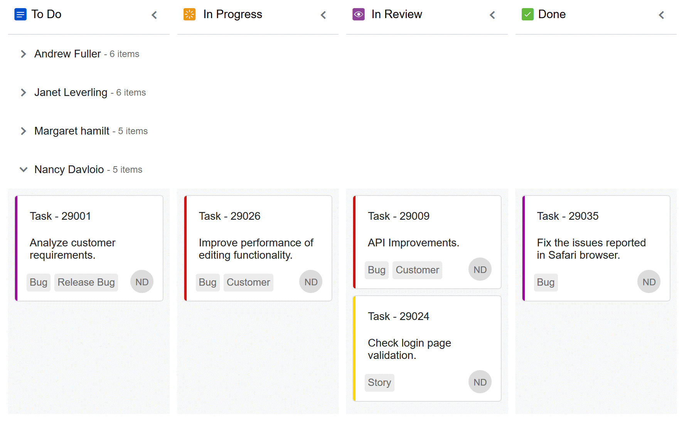Click the ND avatar on Task 29001
684x421 pixels.
[x=142, y=282]
